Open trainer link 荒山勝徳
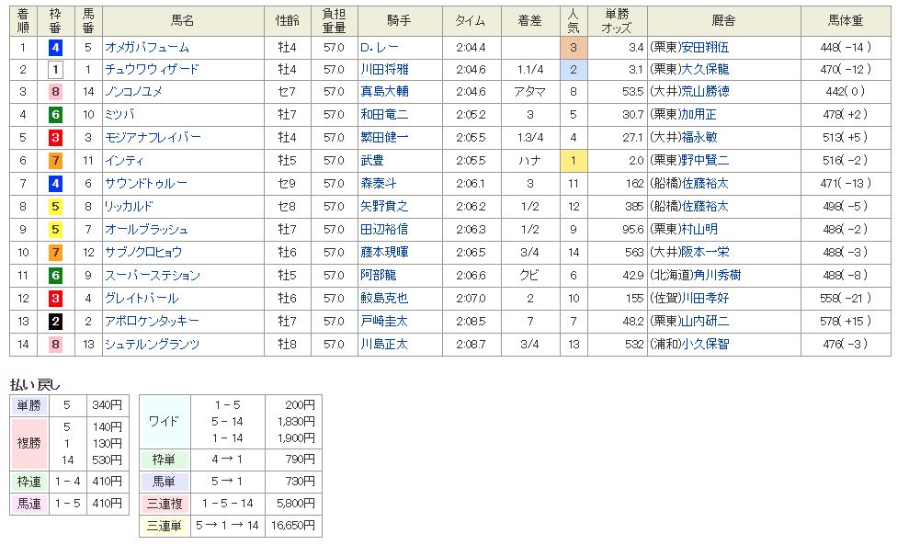Viewport: 909px width, 545px height. [705, 92]
